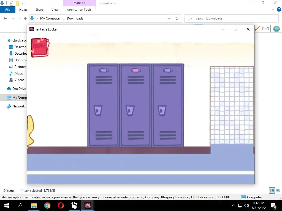This screenshot has height=211, width=282.
Task: Click the gray card icon beside the checkmark
Action: [x=265, y=29]
